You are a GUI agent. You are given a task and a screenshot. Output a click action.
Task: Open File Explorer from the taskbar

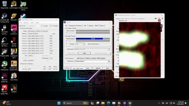tap(103, 103)
